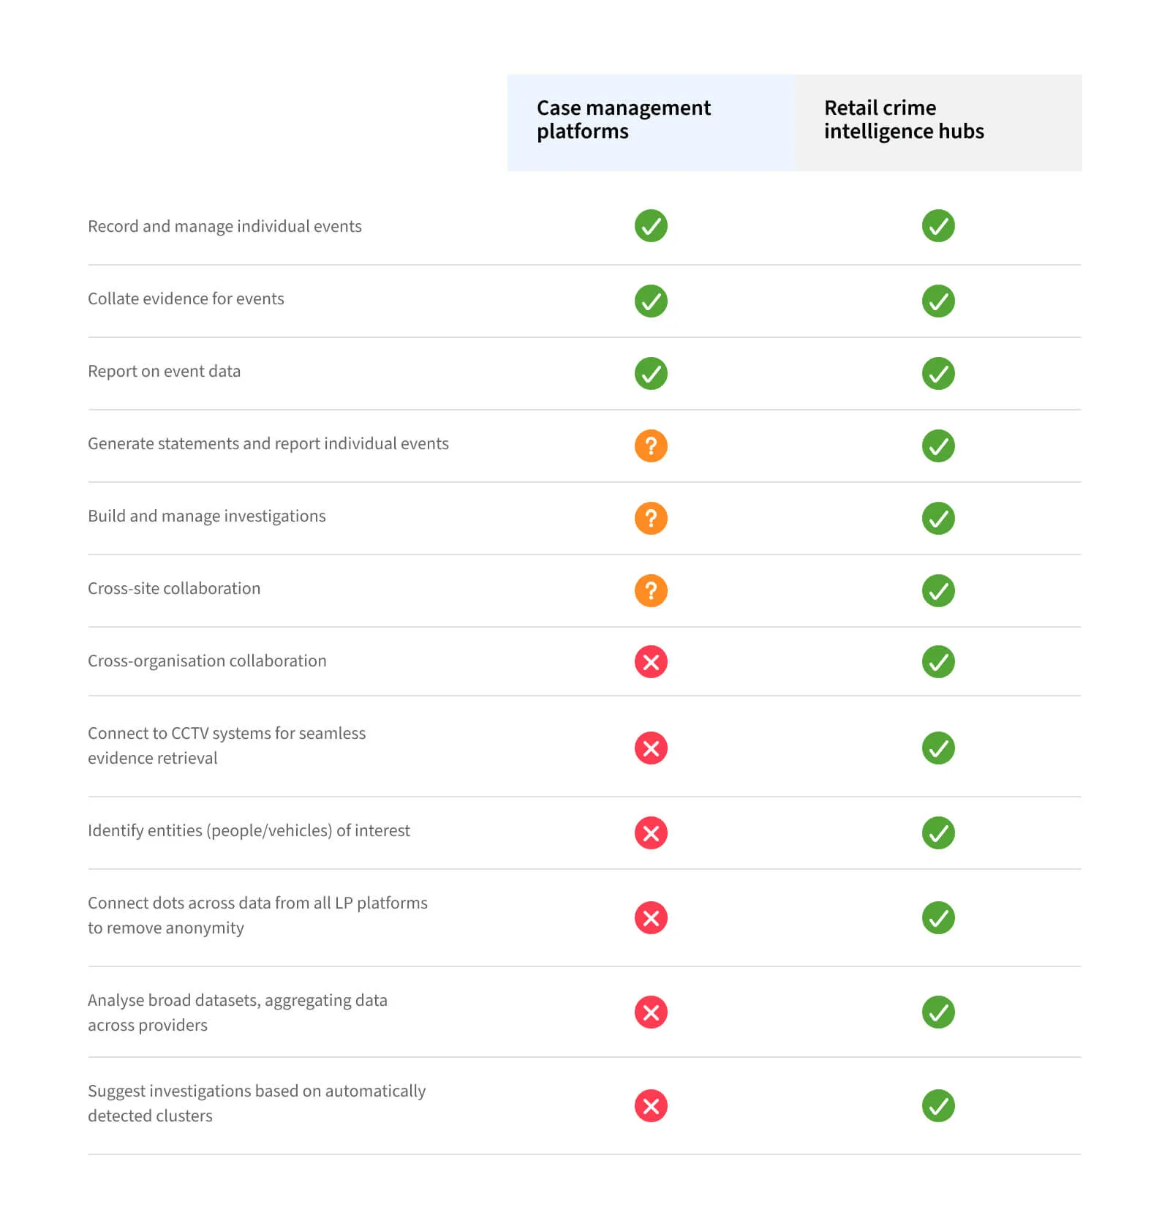1170x1229 pixels.
Task: Click the Cross-organisation collaboration row label
Action: click(207, 661)
